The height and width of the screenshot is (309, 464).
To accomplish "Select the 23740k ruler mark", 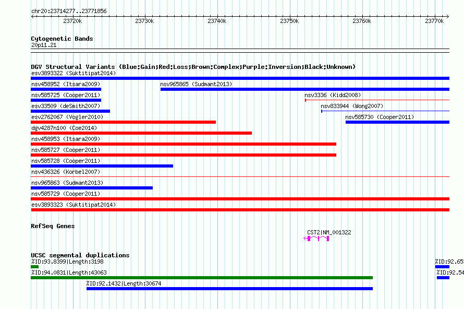I will 217,21.
